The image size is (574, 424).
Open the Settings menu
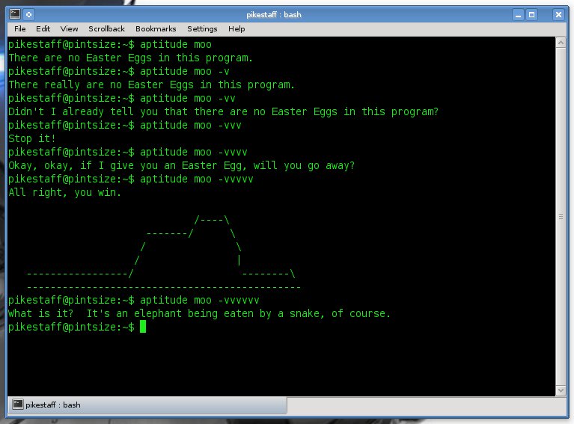[x=202, y=29]
